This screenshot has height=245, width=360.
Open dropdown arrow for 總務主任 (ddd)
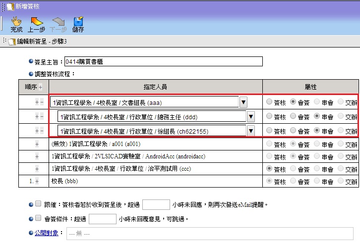251,117
